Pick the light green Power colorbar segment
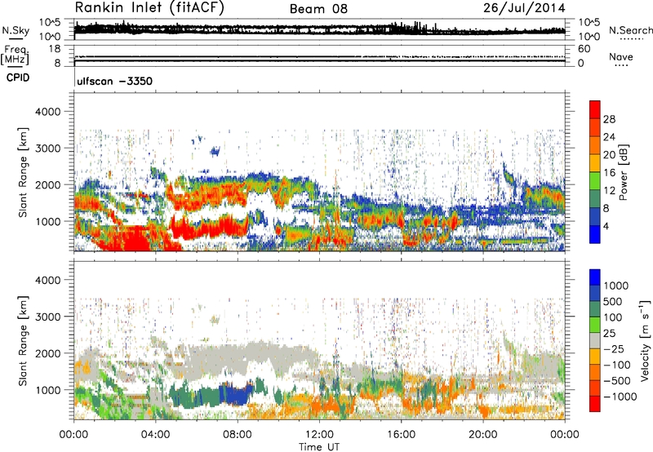The height and width of the screenshot is (452, 653). [595, 180]
